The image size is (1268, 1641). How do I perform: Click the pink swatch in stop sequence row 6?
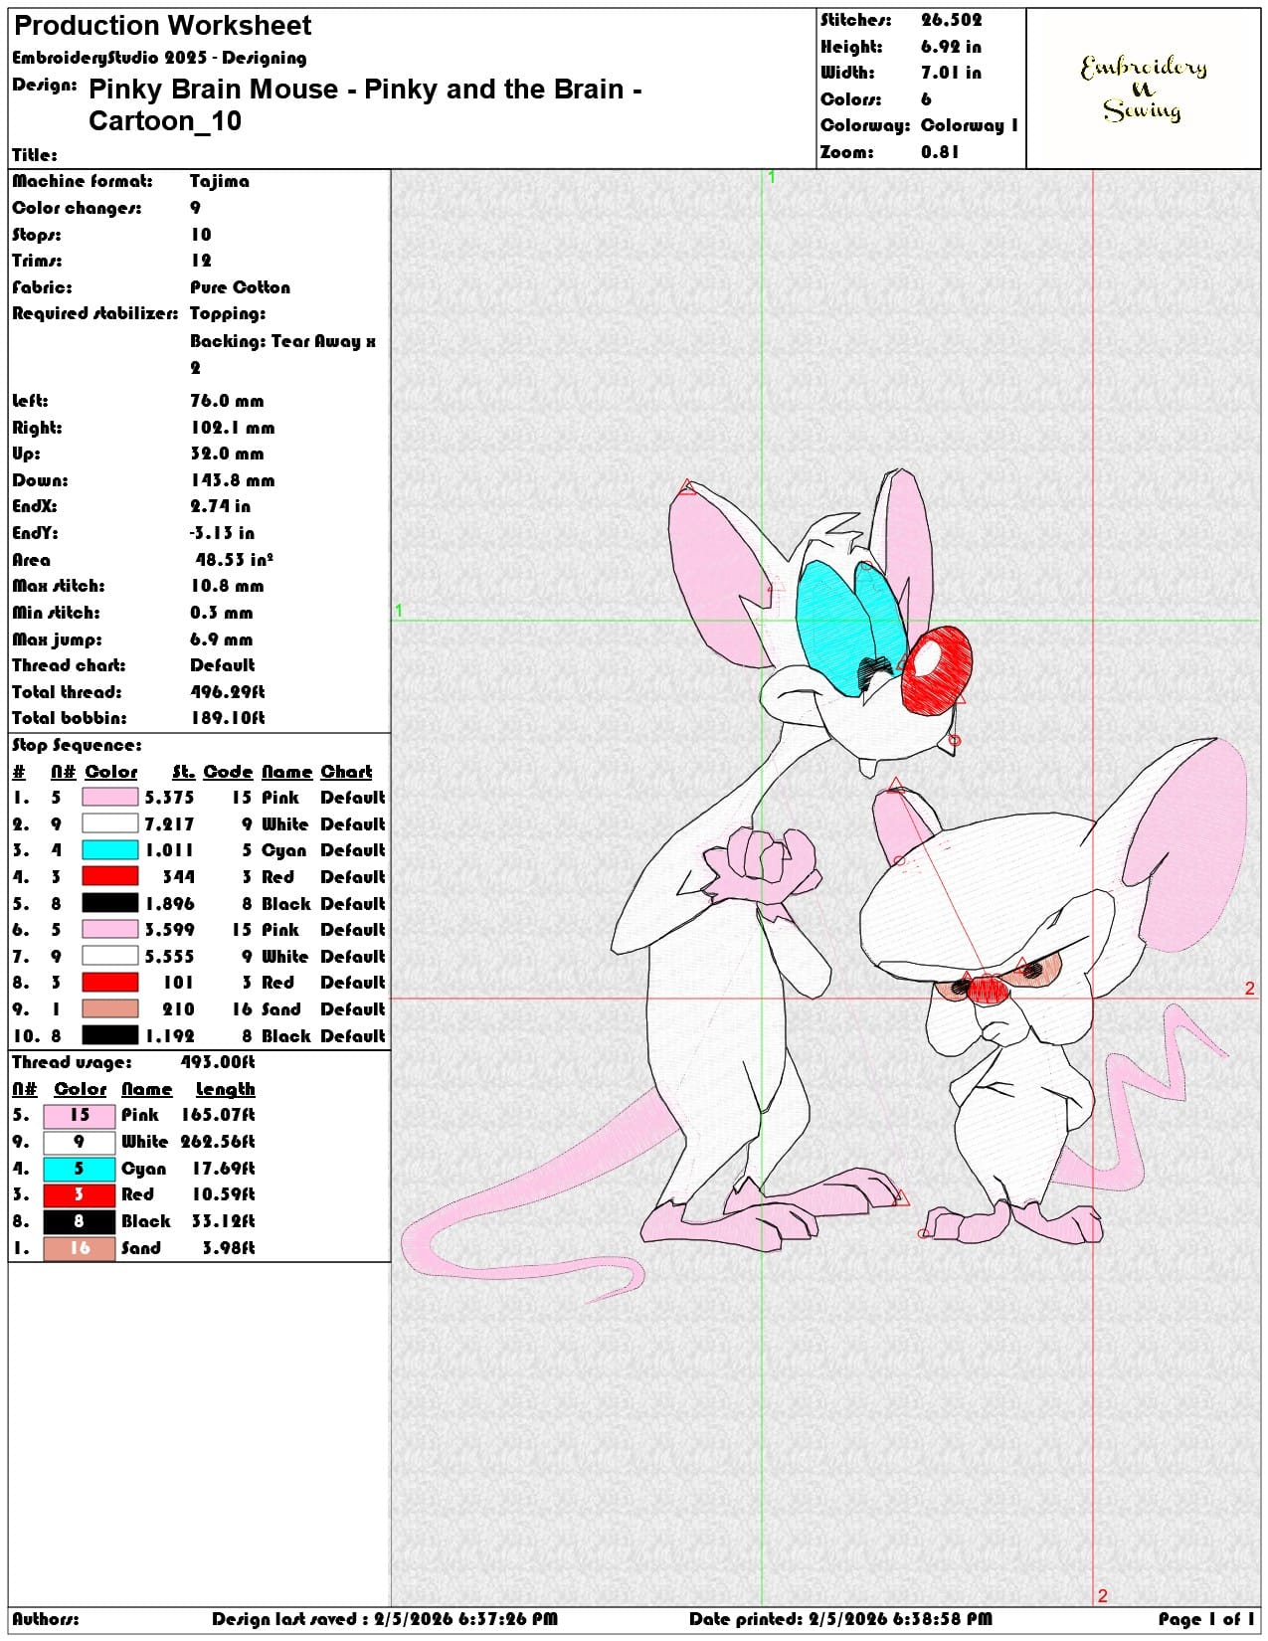coord(109,930)
